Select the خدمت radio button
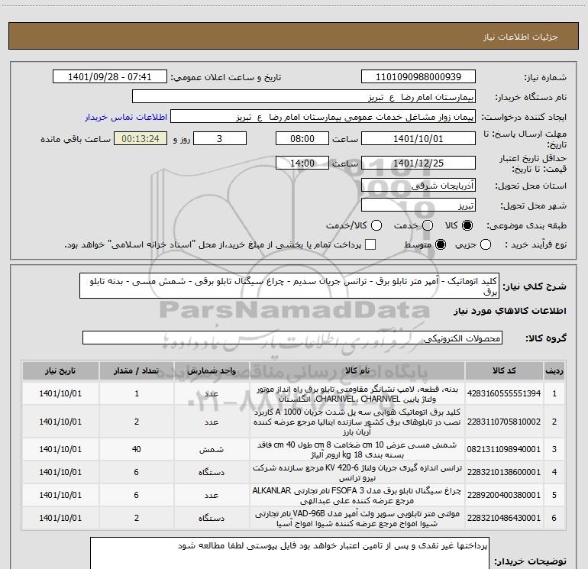This screenshot has height=569, width=588. pos(428,225)
